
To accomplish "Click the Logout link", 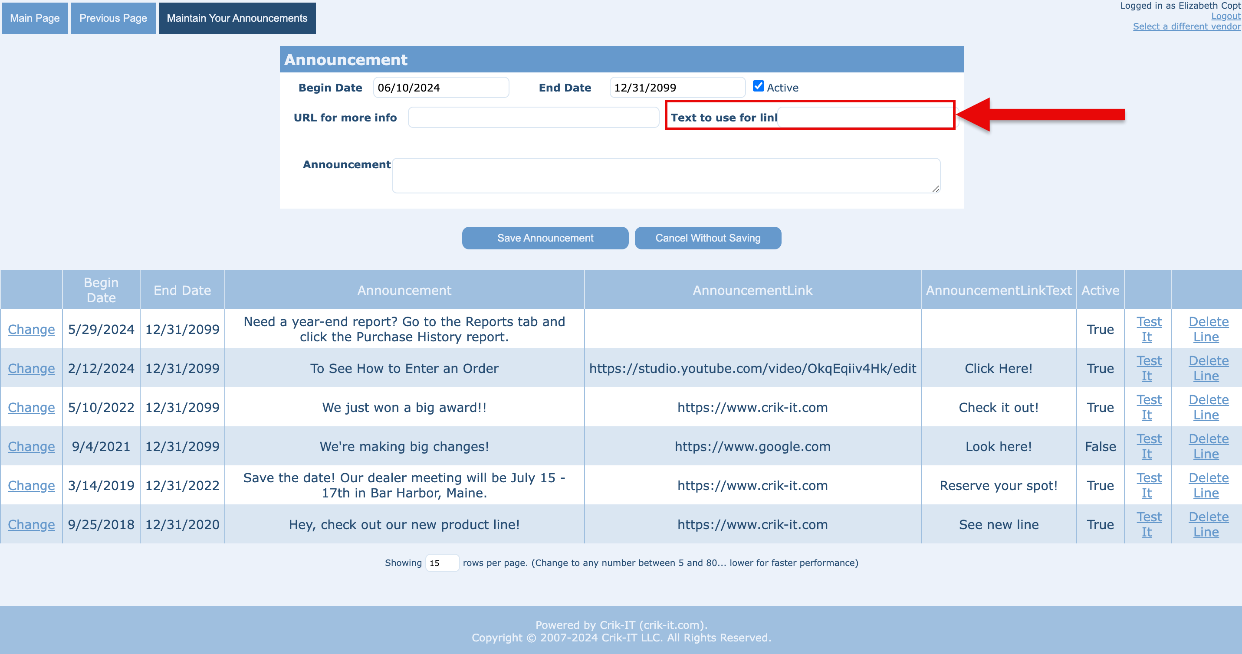I will (x=1226, y=16).
